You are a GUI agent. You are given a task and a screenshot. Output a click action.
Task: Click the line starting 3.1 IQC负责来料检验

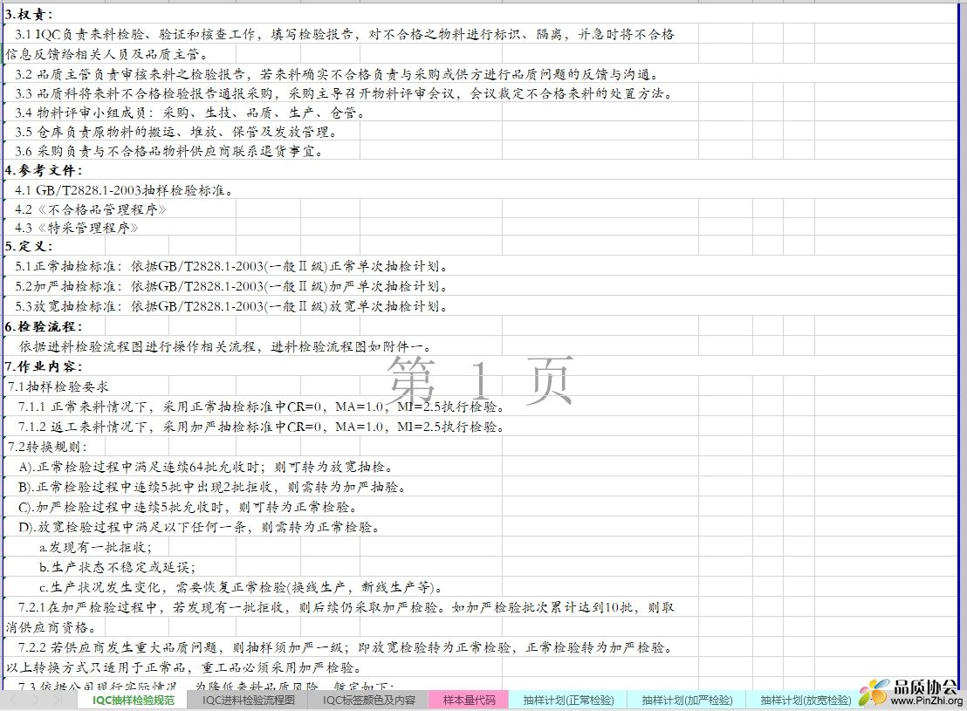pos(344,35)
